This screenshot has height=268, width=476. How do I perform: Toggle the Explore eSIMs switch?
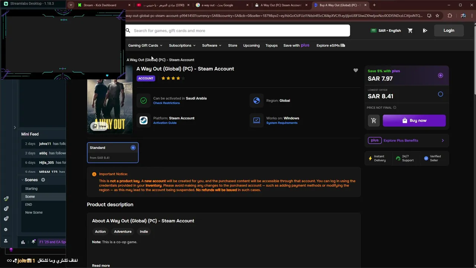pos(342,45)
